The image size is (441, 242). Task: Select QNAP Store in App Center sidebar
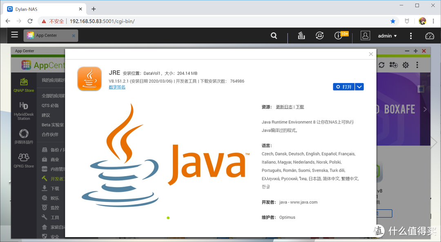(24, 85)
